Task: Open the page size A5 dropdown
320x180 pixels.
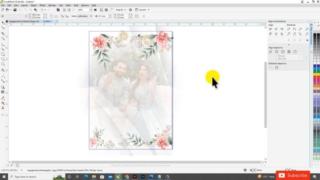Action: tap(26, 16)
